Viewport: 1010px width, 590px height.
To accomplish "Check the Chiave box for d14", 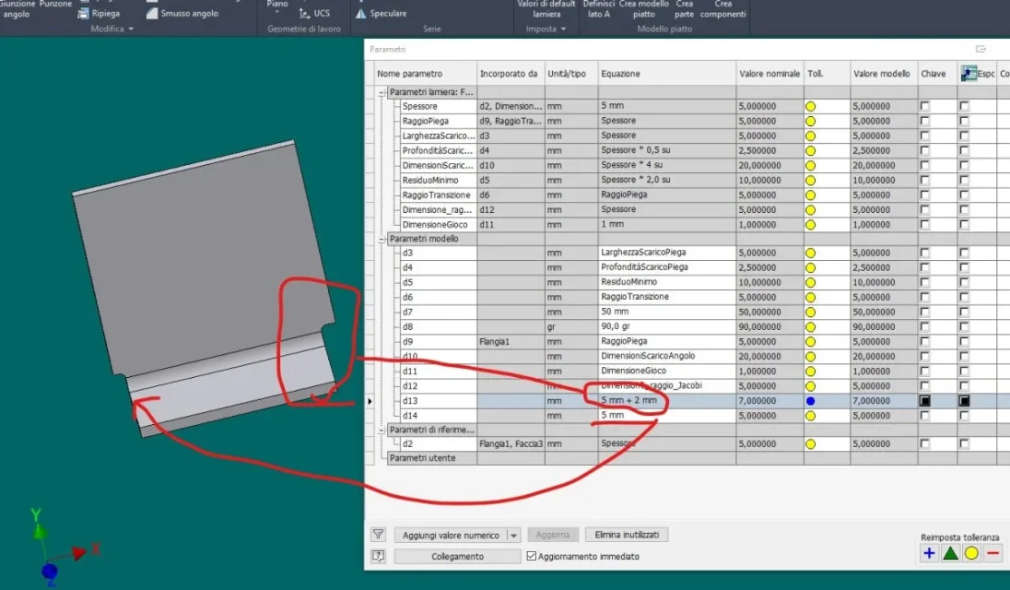I will pyautogui.click(x=925, y=416).
